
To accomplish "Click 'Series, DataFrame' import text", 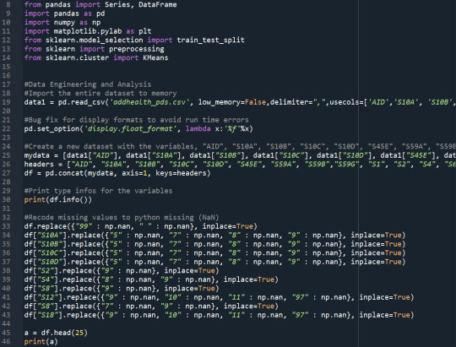I will (x=141, y=5).
